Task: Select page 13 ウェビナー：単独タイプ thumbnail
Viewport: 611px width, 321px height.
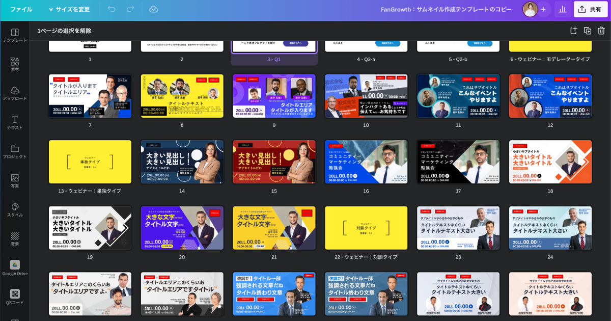Action: 90,162
